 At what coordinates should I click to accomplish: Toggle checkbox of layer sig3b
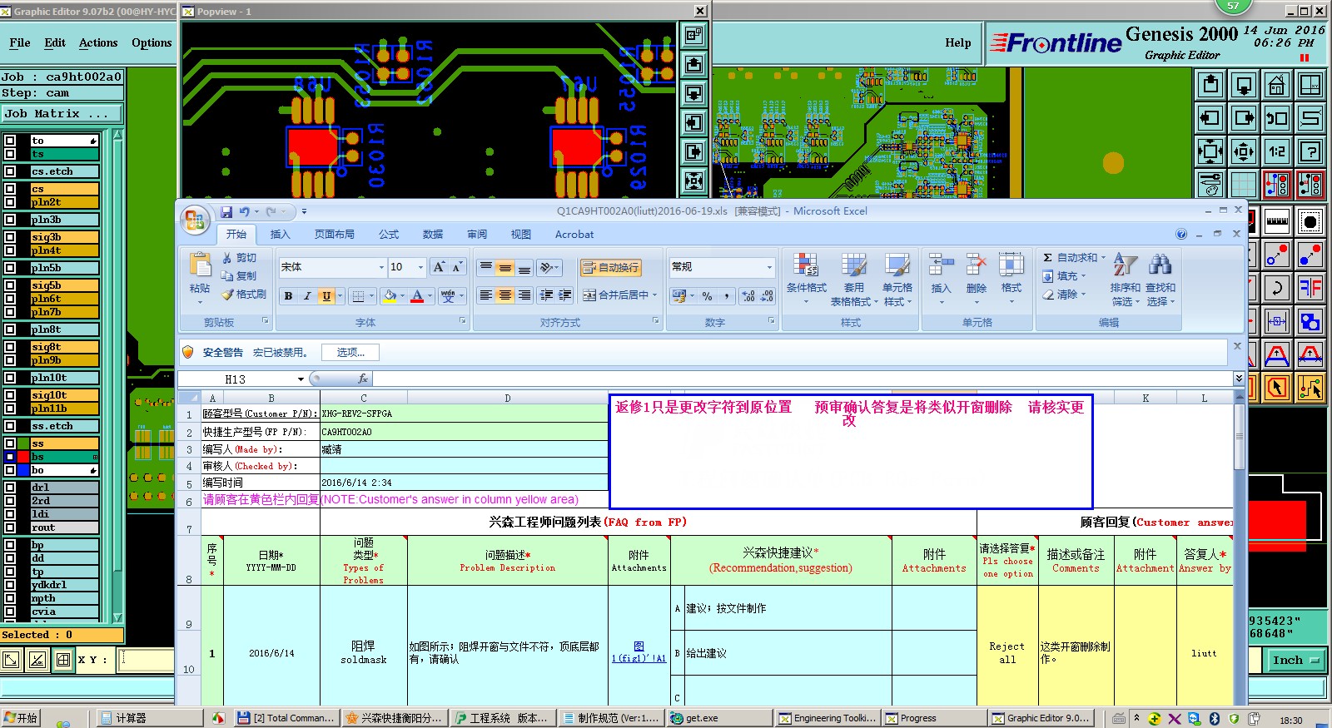[x=10, y=237]
